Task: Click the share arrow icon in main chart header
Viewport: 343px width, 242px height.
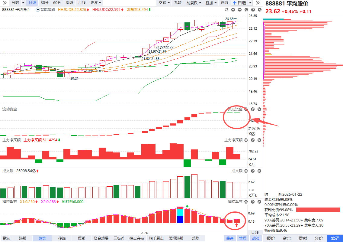Action: coord(226,10)
